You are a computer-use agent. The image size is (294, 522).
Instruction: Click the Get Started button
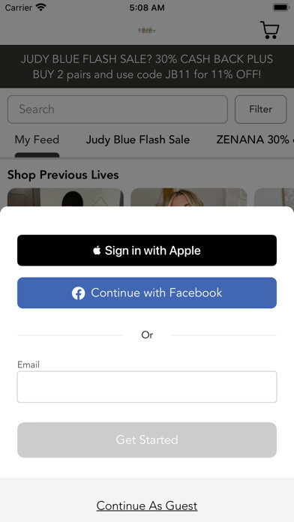click(x=147, y=439)
